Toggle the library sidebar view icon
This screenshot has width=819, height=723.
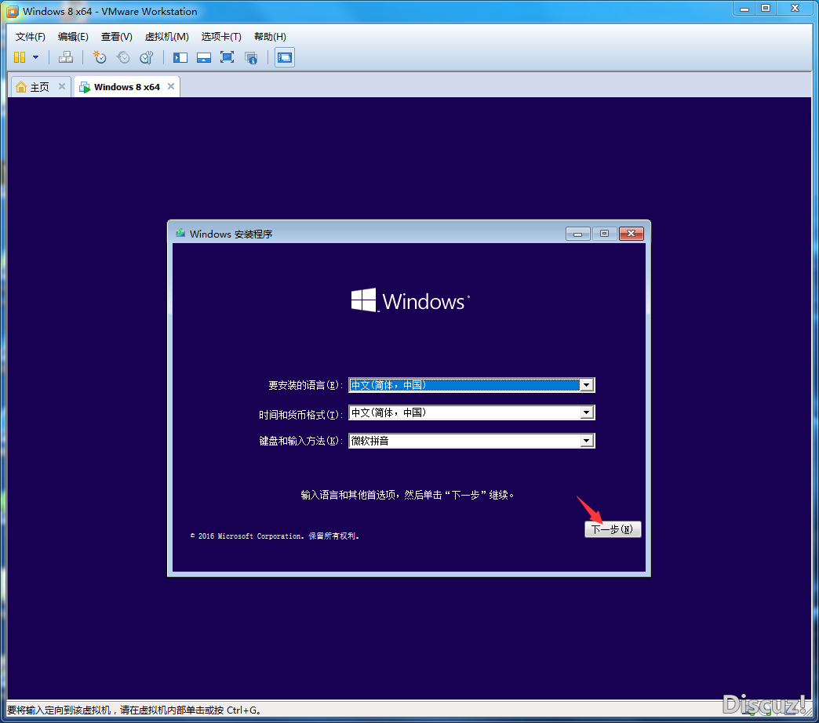[x=180, y=57]
